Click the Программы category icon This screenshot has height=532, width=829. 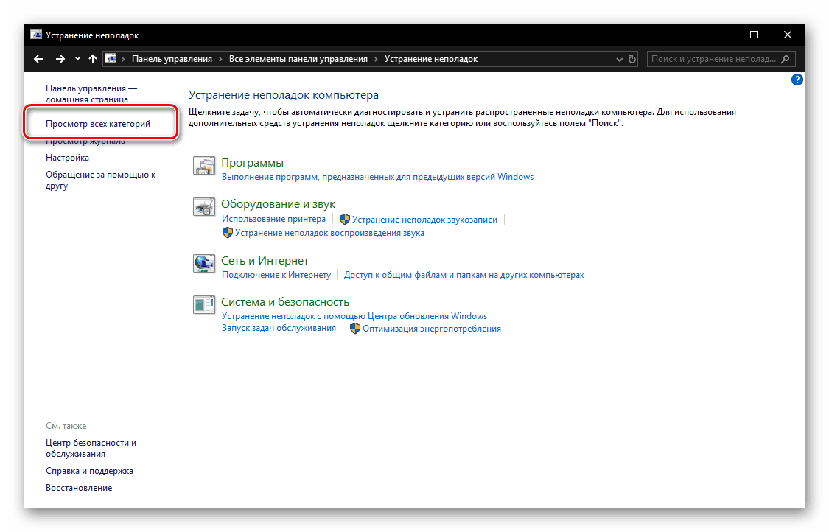203,166
